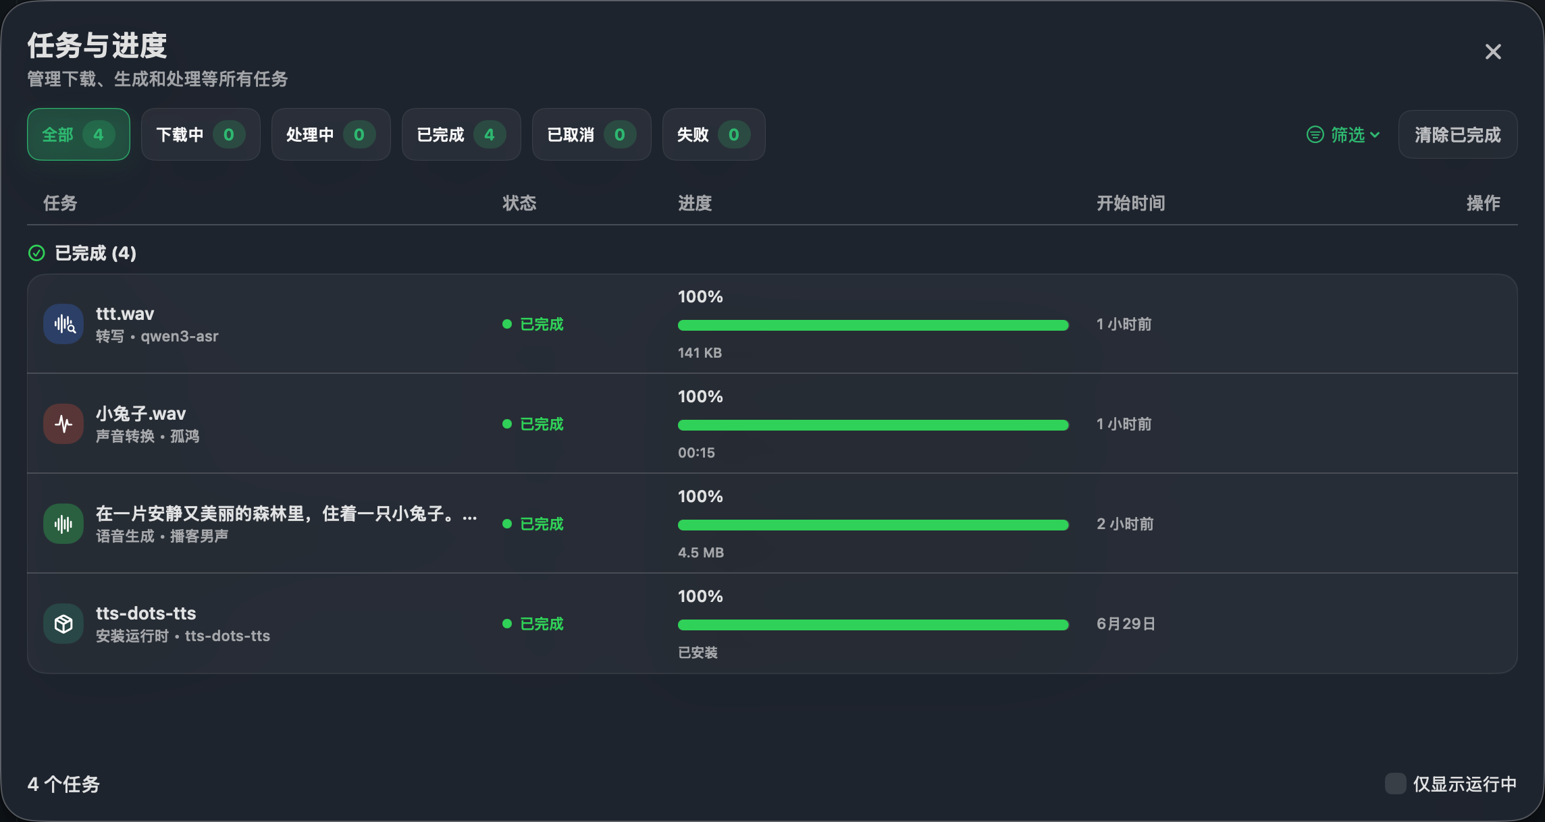This screenshot has width=1545, height=822.
Task: Click the 已安装 status text
Action: [x=698, y=653]
